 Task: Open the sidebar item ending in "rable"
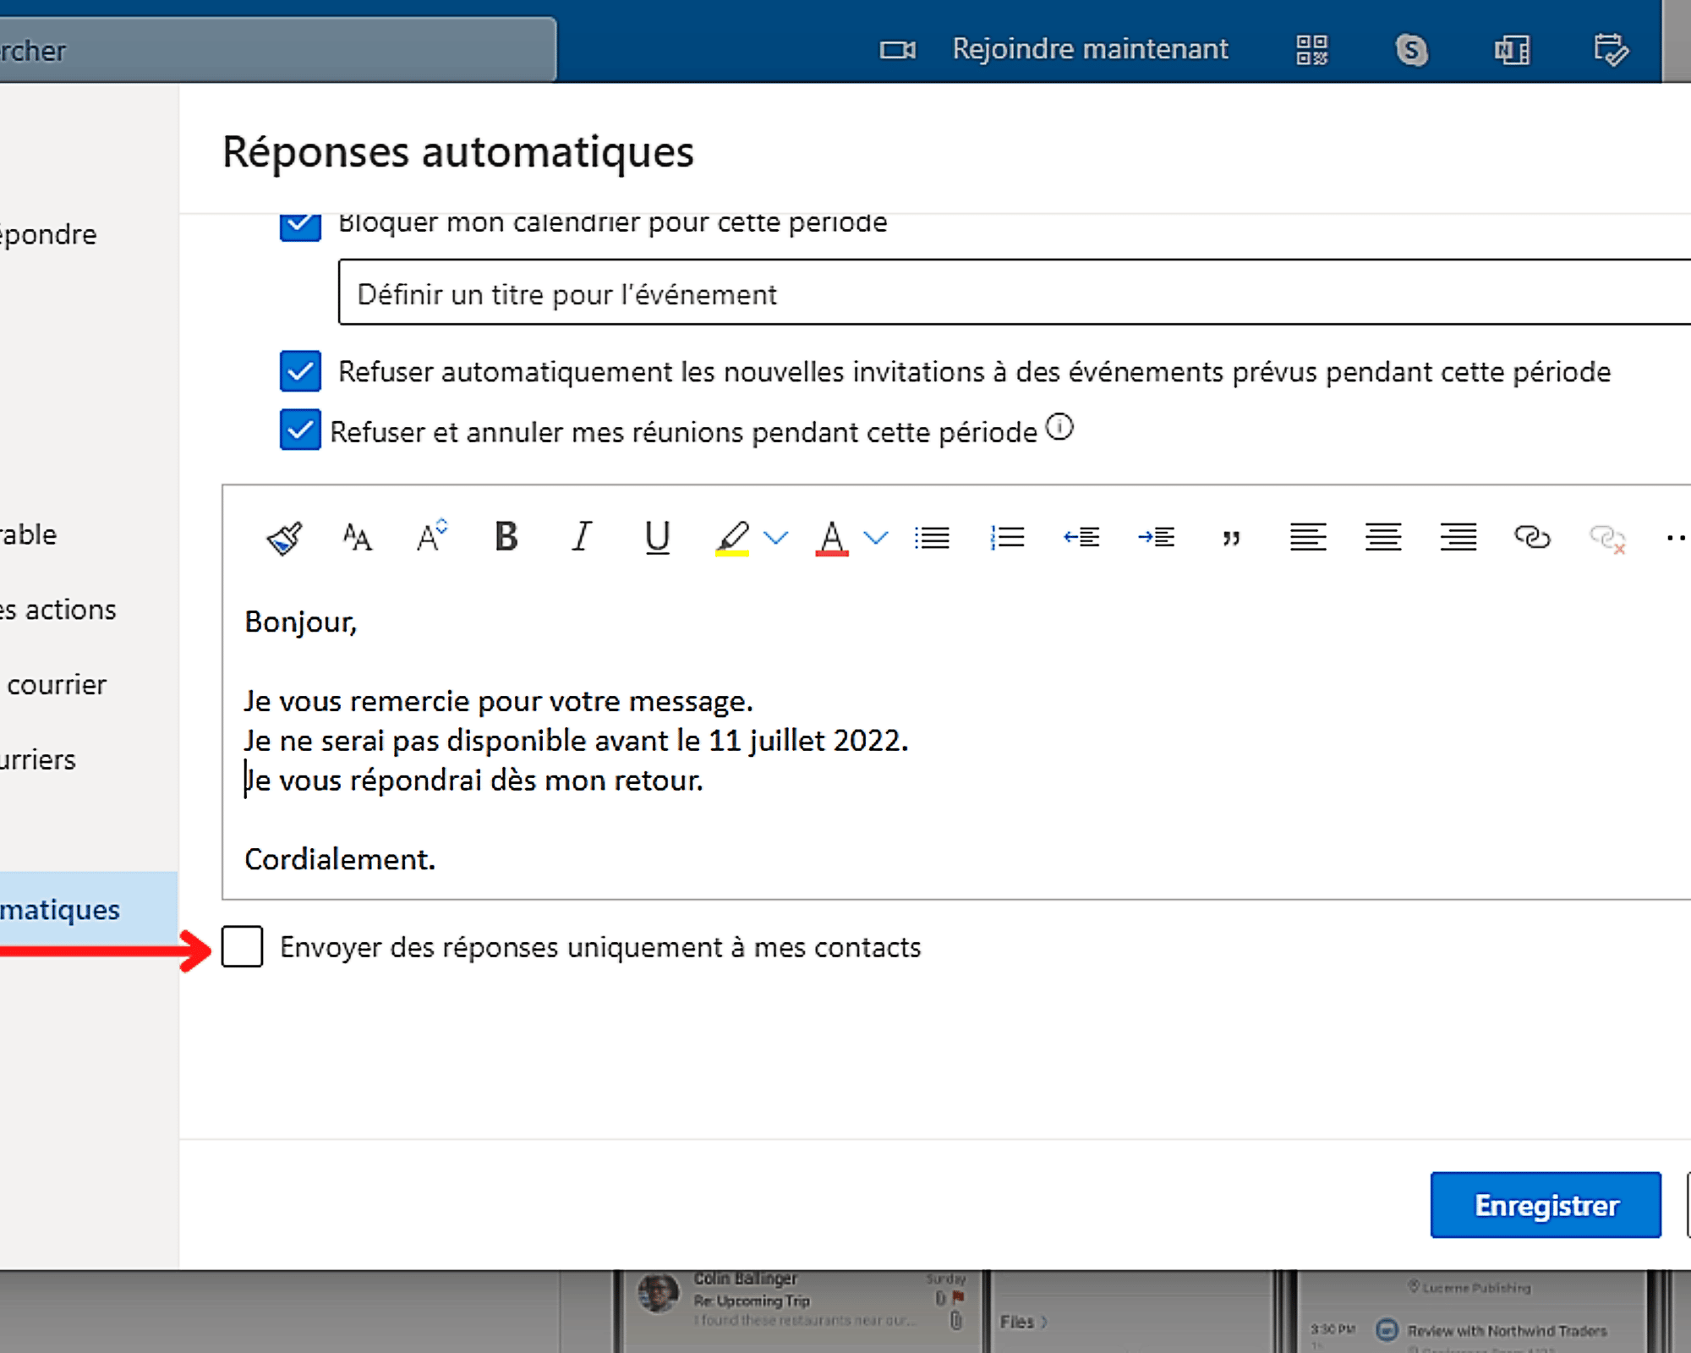(x=29, y=534)
